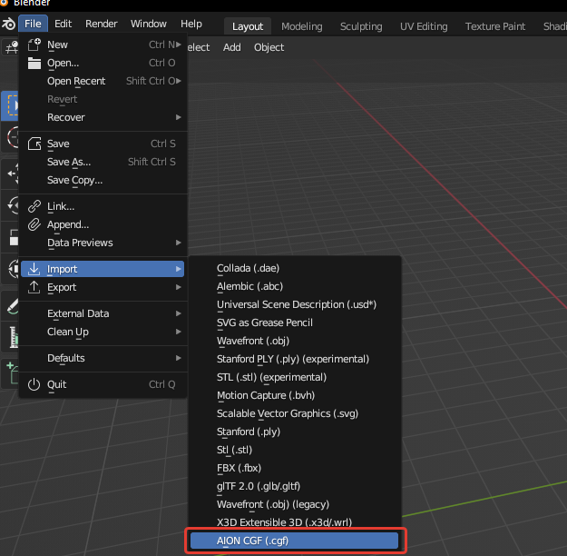Viewport: 567px width, 556px height.
Task: Click the editor type icon in viewport header
Action: (11, 47)
